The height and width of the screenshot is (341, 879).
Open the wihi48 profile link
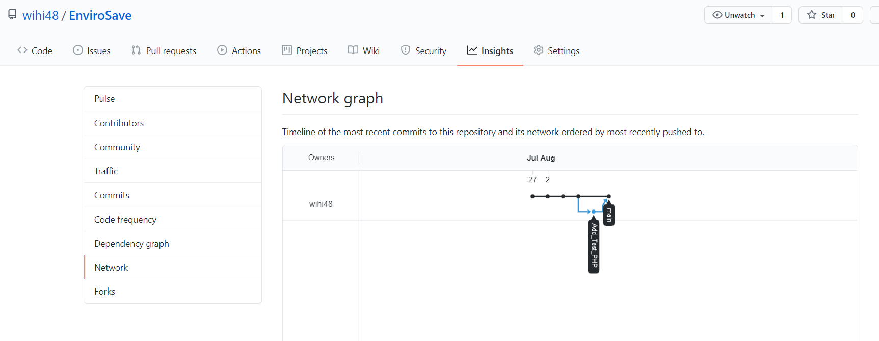40,15
